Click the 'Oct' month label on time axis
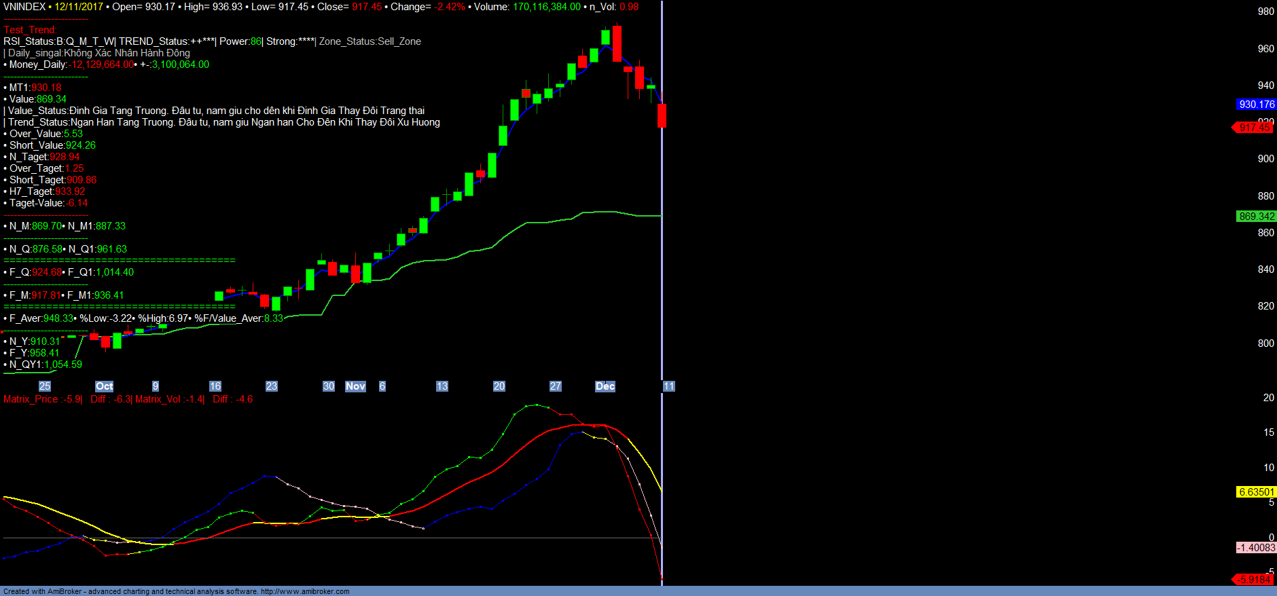 click(104, 386)
